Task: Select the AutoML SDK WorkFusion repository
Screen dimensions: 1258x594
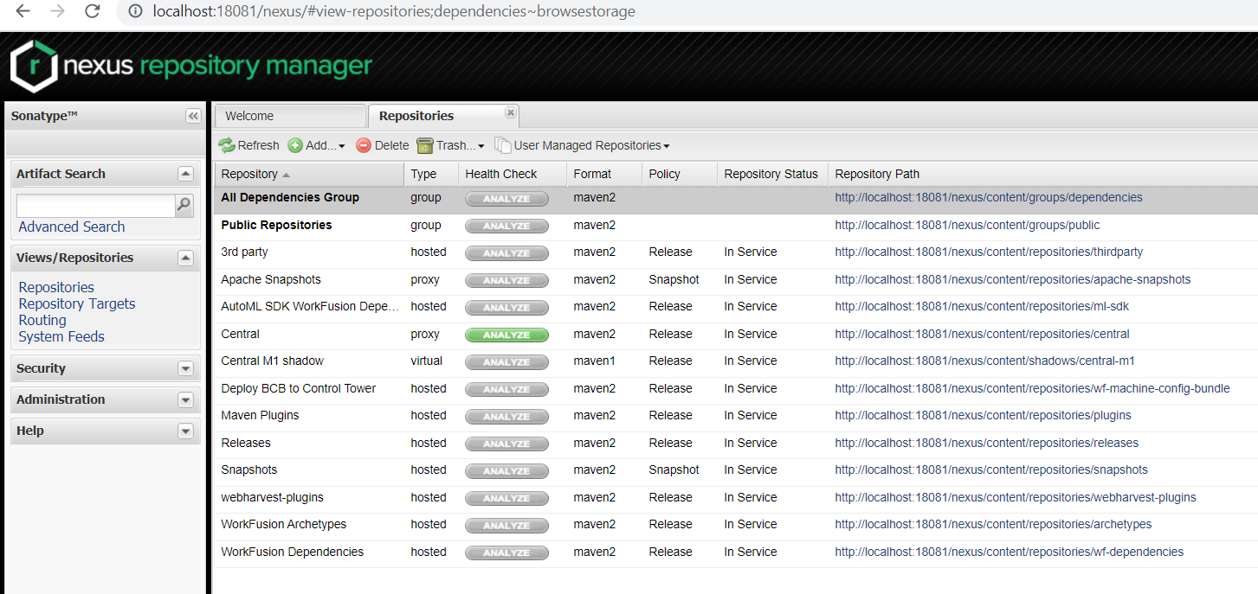Action: (x=309, y=306)
